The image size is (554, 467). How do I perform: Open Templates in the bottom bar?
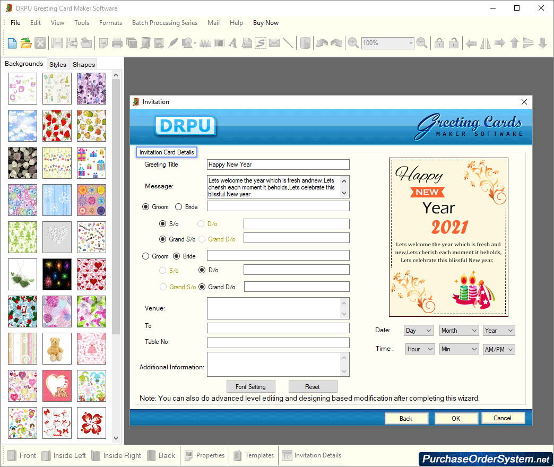[254, 455]
